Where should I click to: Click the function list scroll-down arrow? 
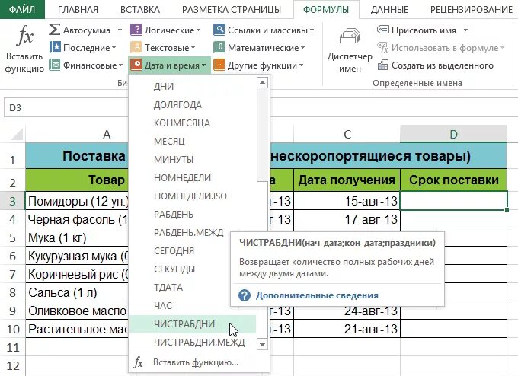click(262, 345)
